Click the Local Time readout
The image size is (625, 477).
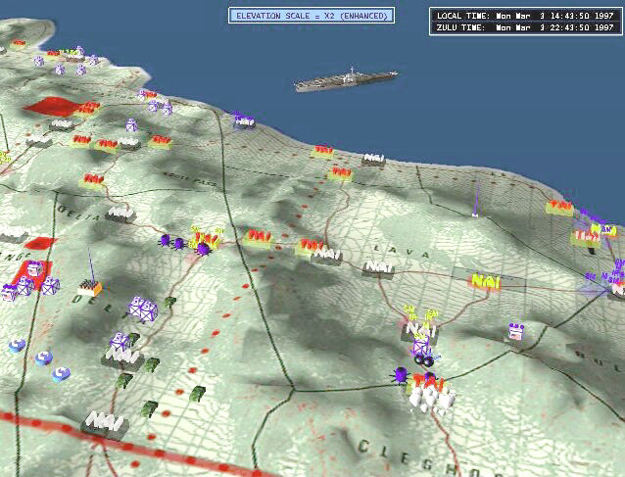pos(525,16)
